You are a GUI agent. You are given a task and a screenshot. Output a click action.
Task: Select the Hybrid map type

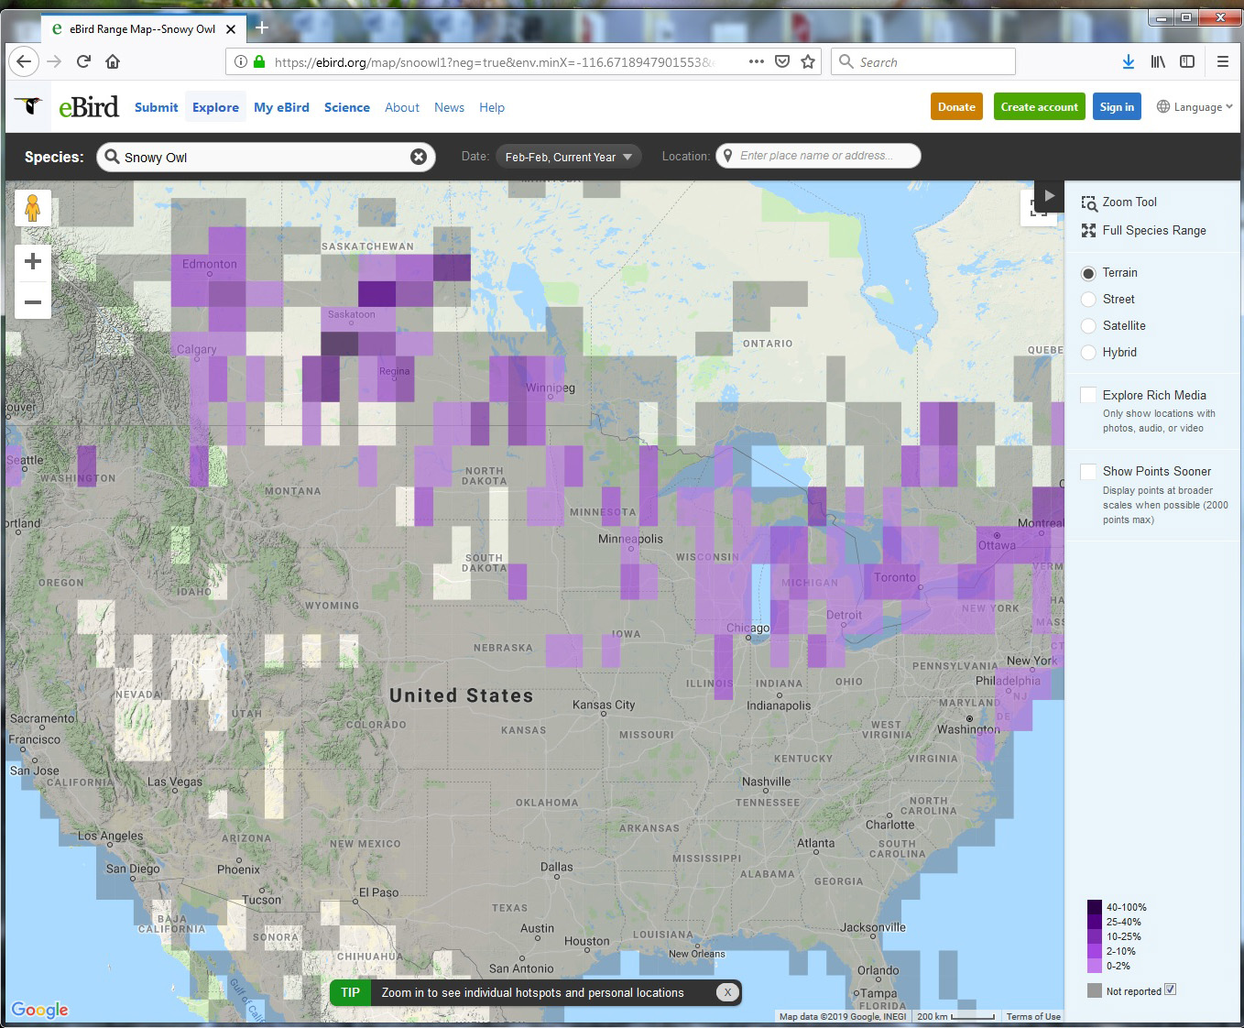pyautogui.click(x=1088, y=353)
